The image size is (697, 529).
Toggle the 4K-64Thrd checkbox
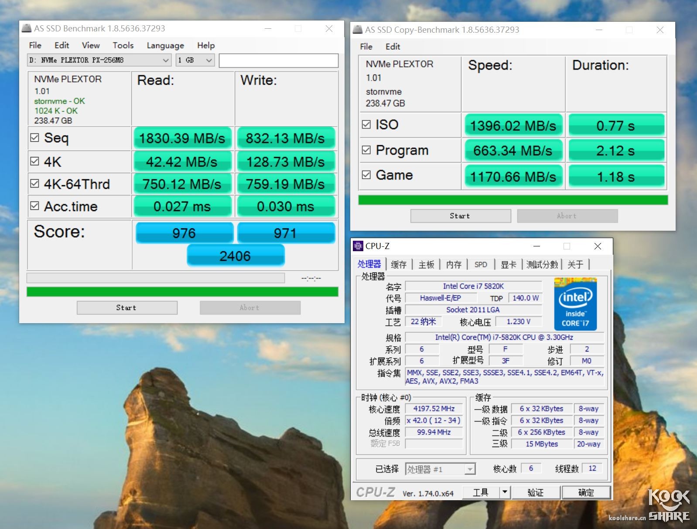coord(35,184)
